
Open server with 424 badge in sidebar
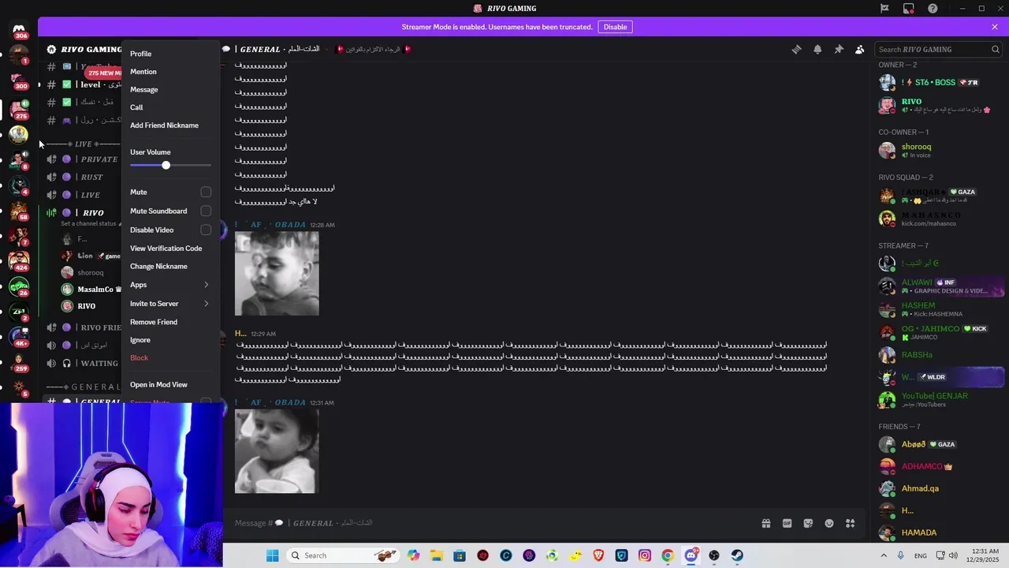point(19,260)
